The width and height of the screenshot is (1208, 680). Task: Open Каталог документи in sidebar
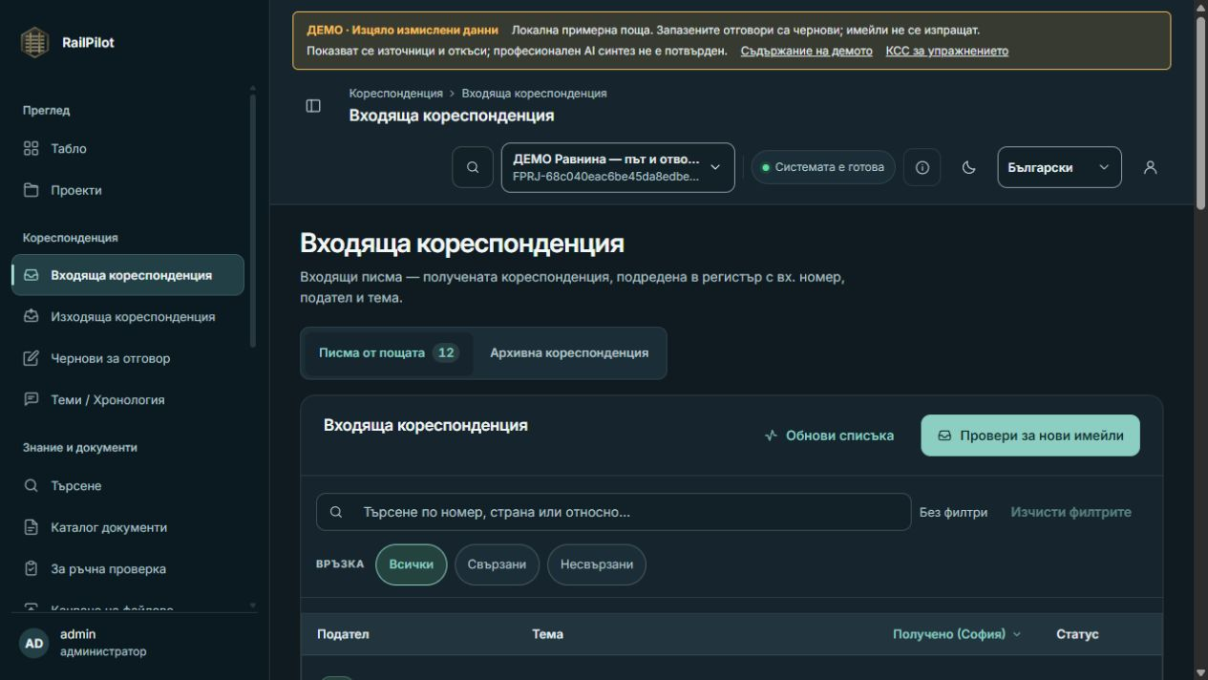128,527
